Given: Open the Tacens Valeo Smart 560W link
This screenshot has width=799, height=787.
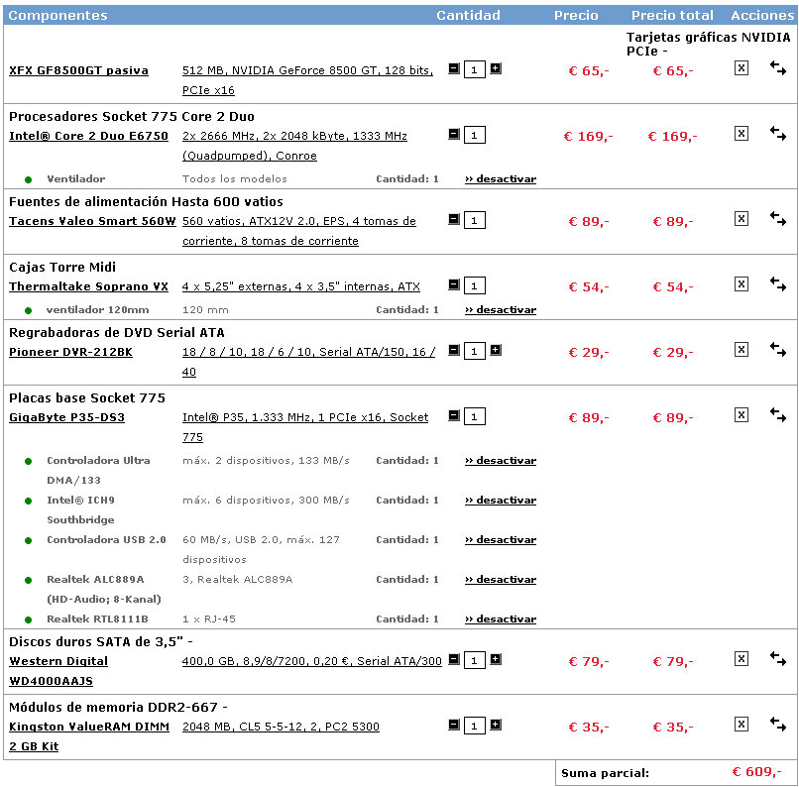Looking at the screenshot, I should (x=92, y=221).
